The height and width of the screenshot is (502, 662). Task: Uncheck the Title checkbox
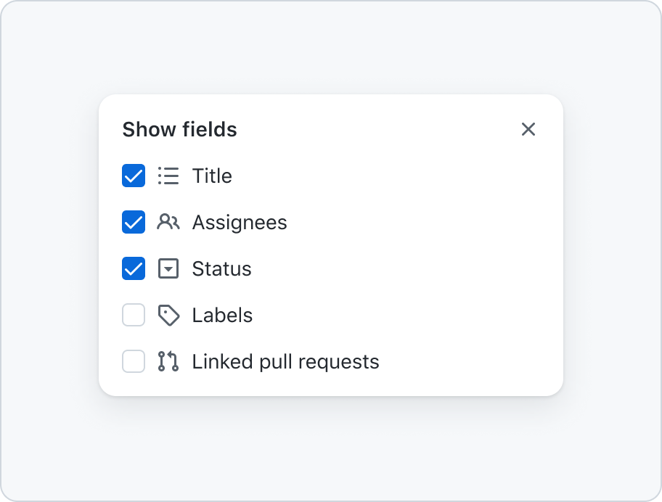134,176
